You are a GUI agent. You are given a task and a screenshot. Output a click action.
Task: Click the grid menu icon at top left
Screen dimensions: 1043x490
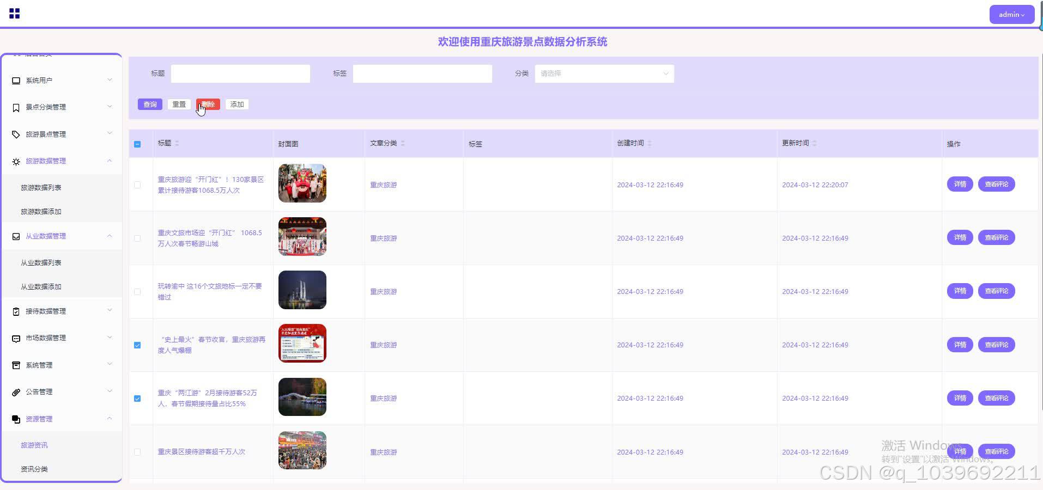tap(15, 14)
